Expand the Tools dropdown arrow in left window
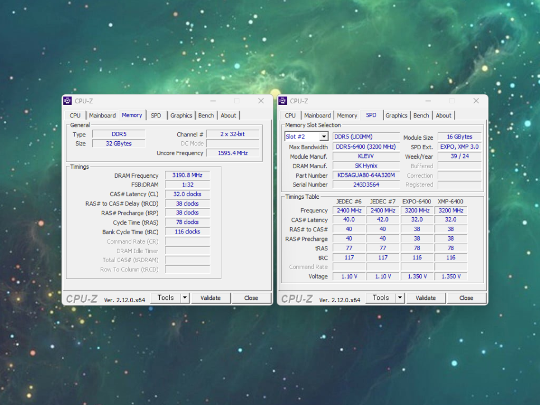This screenshot has width=540, height=405. click(185, 298)
